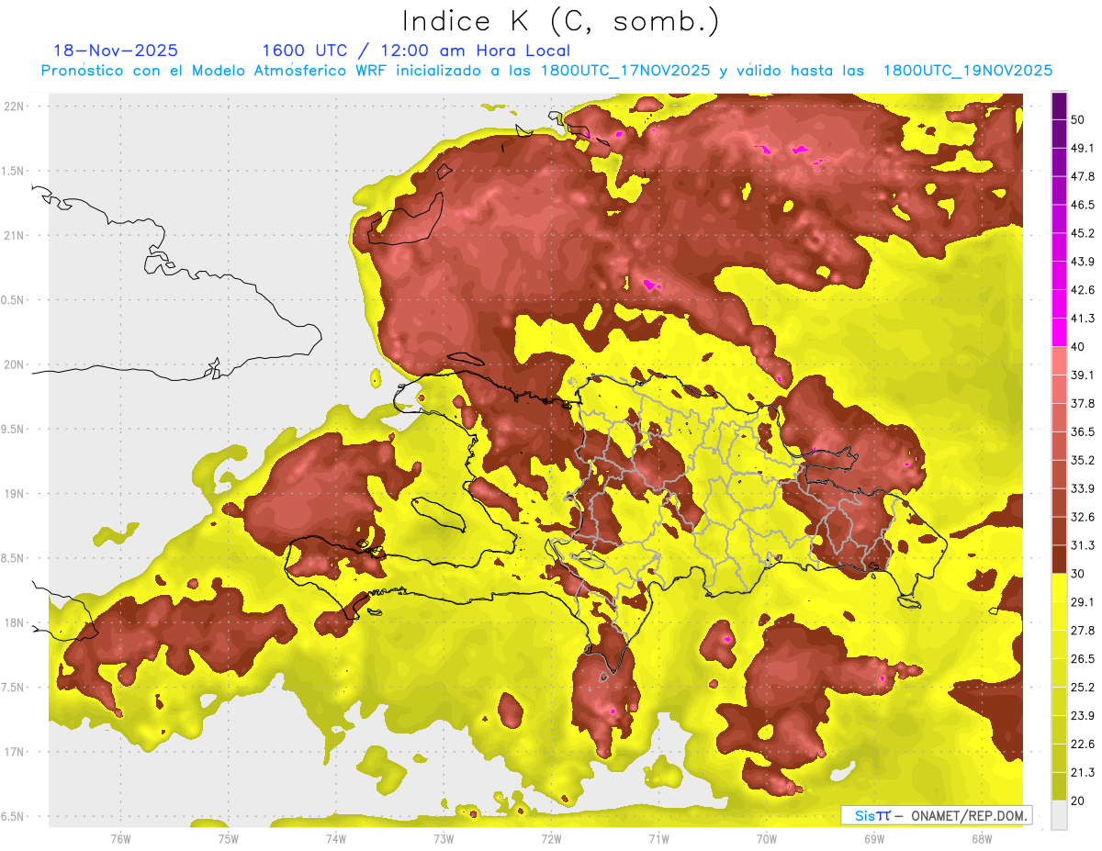Click the colorbar value "25.2"
The image size is (1102, 851).
1083,688
